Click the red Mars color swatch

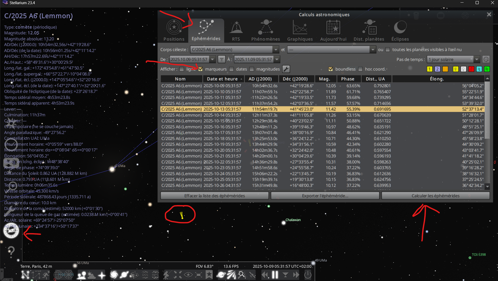pyautogui.click(x=471, y=69)
